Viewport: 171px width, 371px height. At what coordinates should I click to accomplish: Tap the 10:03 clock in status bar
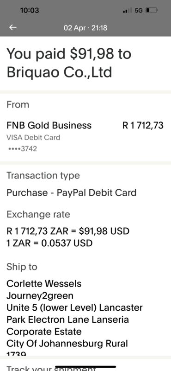click(x=30, y=10)
